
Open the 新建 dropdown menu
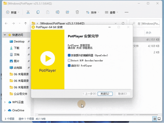pos(13,12)
